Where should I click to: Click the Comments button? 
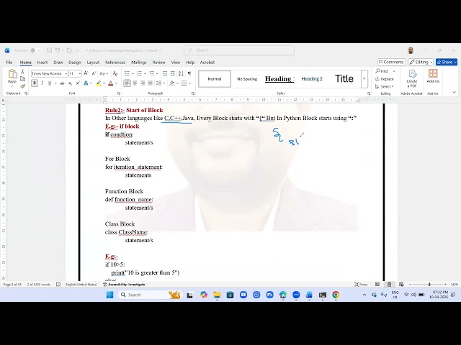coord(391,63)
